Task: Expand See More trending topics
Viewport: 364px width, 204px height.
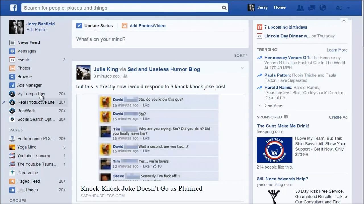Action: (274, 105)
